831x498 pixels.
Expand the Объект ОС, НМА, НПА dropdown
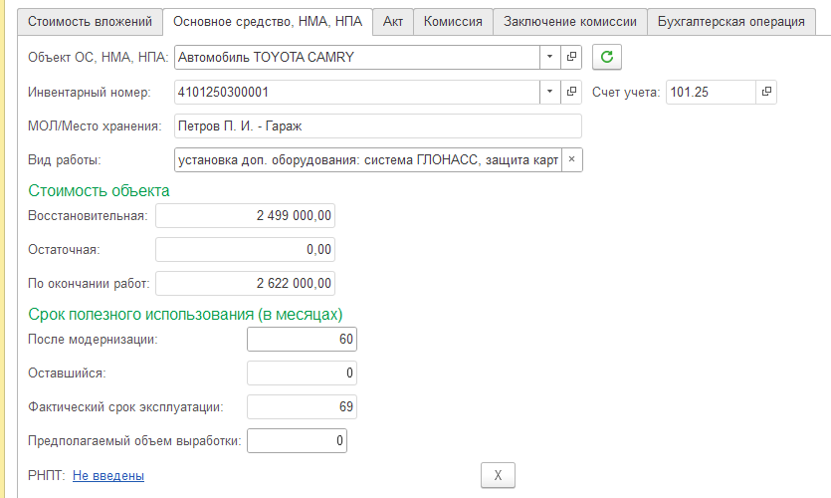(x=550, y=58)
